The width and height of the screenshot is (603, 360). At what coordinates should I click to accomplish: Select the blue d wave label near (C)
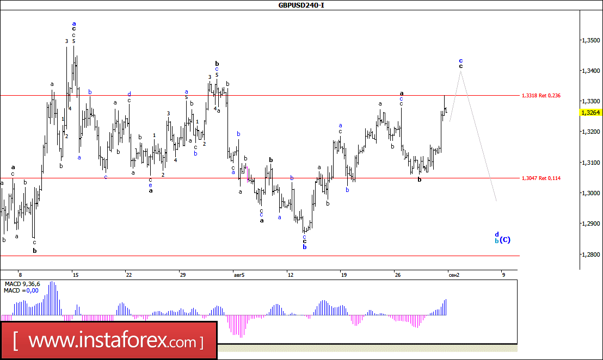pos(497,234)
